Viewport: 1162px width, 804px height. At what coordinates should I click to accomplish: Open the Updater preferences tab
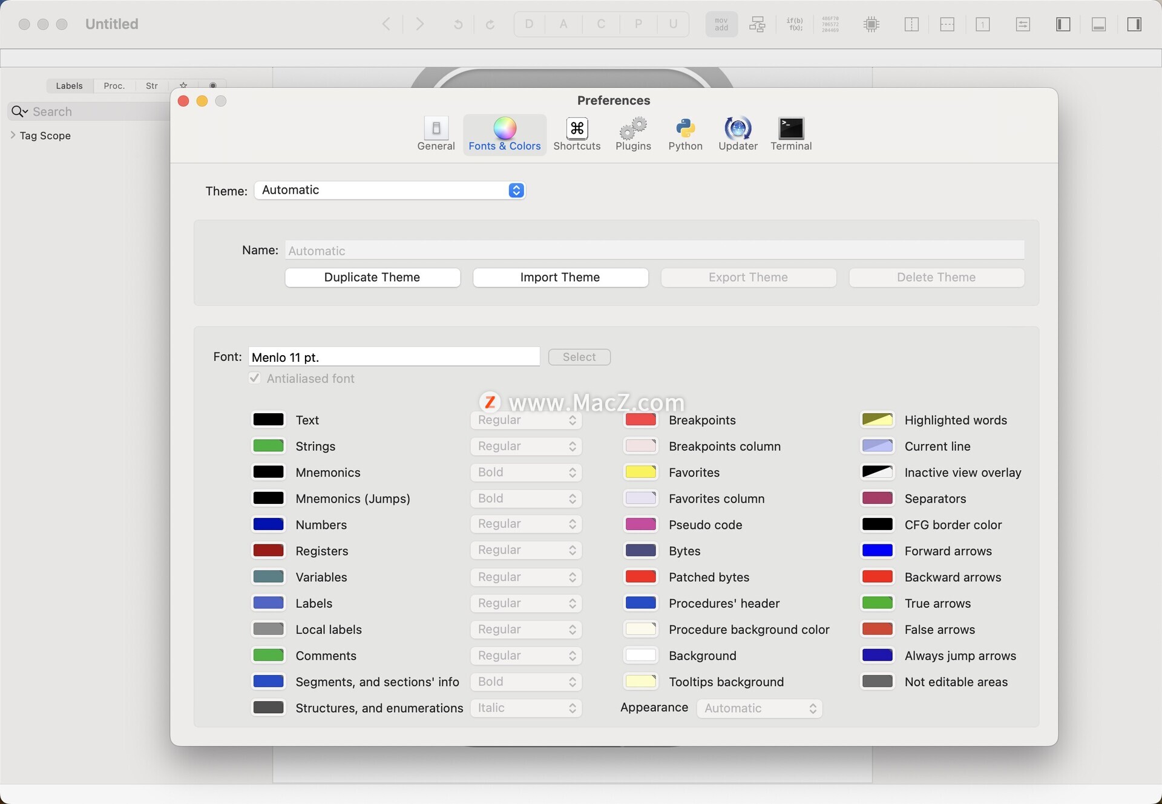(x=738, y=134)
